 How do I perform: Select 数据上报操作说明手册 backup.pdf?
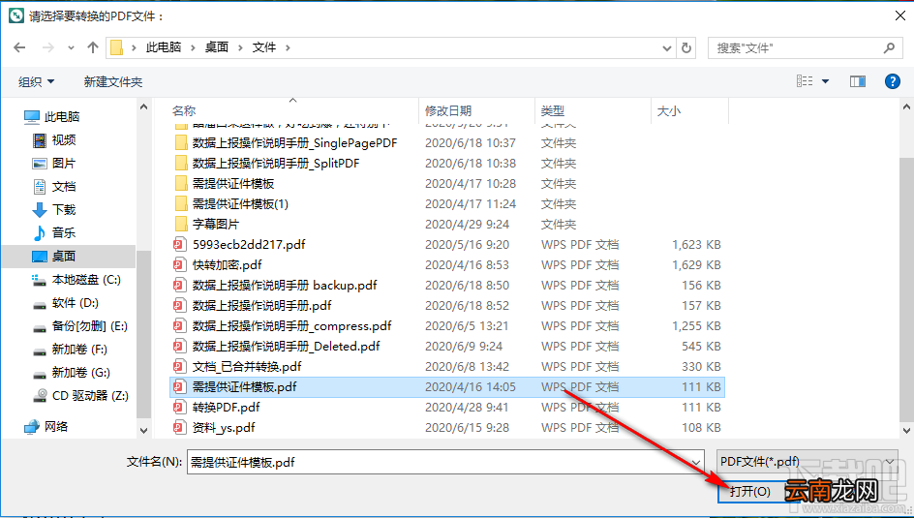click(285, 286)
